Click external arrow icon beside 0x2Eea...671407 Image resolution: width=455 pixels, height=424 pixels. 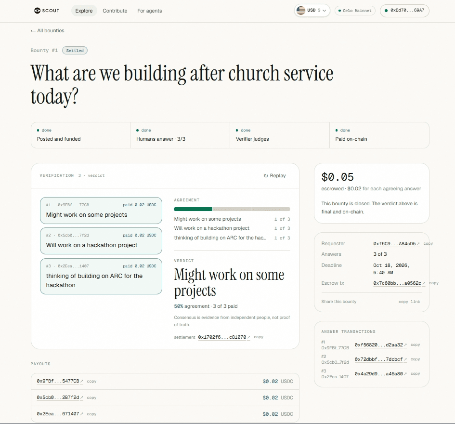coord(82,413)
